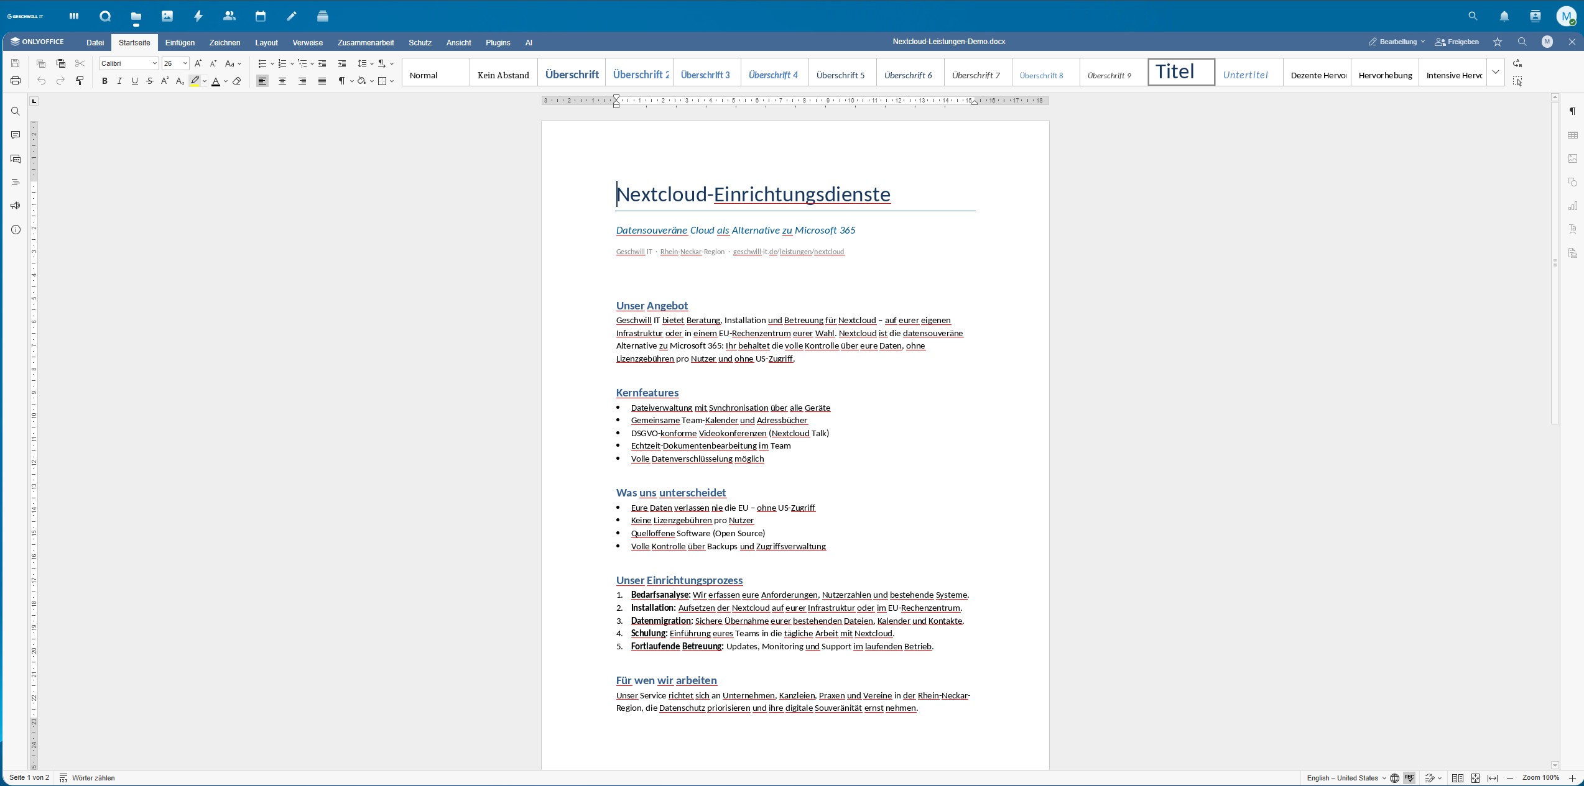Open the numbered list style dropdown
The width and height of the screenshot is (1584, 786).
(x=292, y=63)
